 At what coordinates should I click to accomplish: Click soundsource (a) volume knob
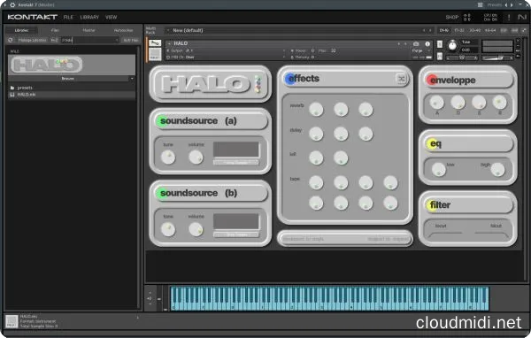click(x=196, y=157)
